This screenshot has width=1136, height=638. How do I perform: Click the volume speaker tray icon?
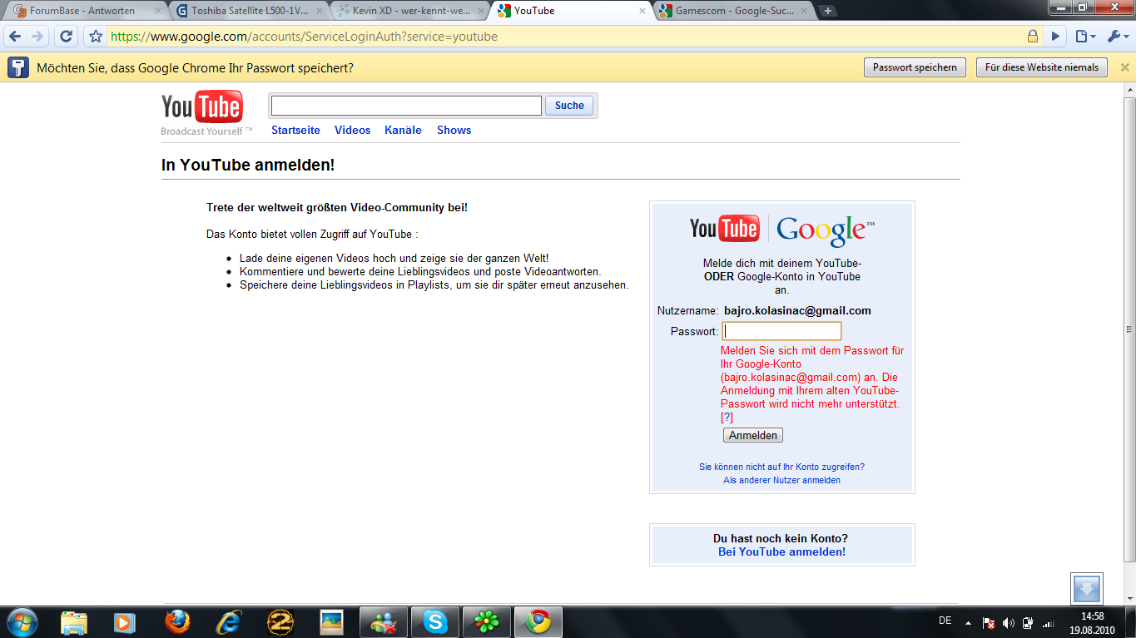tap(1009, 622)
